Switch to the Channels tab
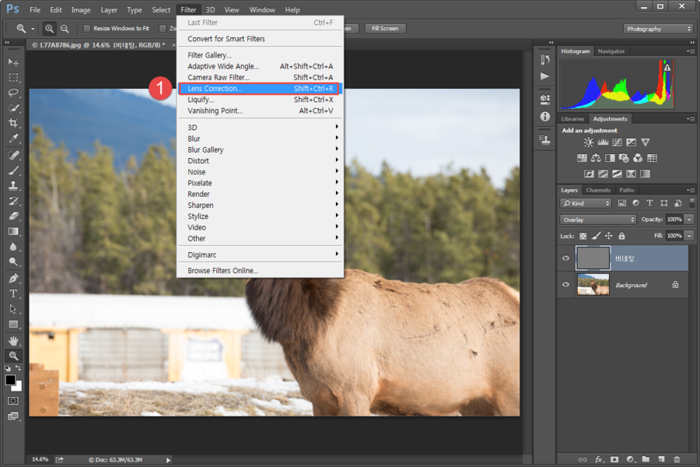Screen dimensions: 700x467 598,190
